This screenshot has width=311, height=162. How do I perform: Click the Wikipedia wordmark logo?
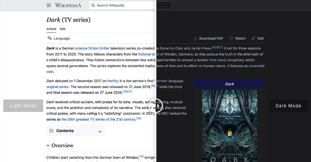[68, 5]
